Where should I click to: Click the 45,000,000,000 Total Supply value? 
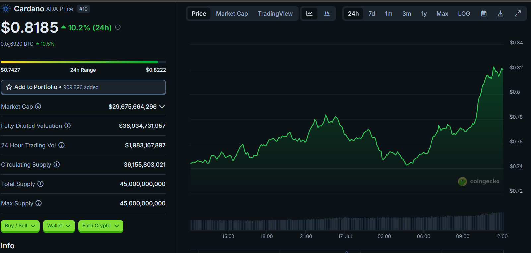(x=143, y=184)
